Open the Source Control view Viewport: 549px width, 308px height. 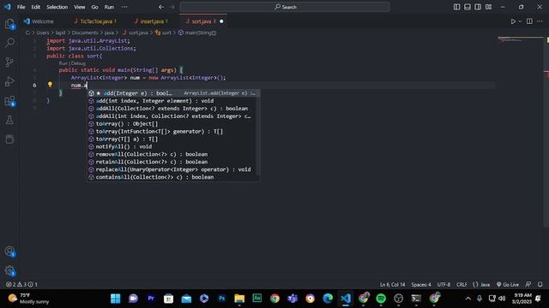tap(9, 62)
